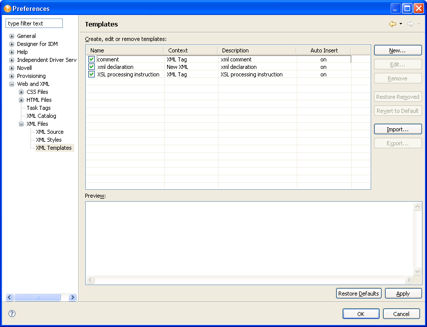Screen dimensions: 427x327
Task: Expand the CSS Files node
Action: pos(21,92)
